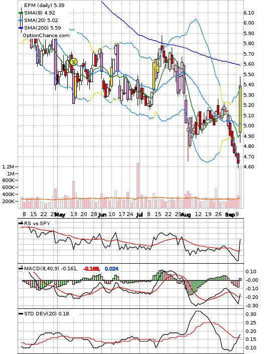Click the 0.15 label on STD DEV axis

pos(251,339)
